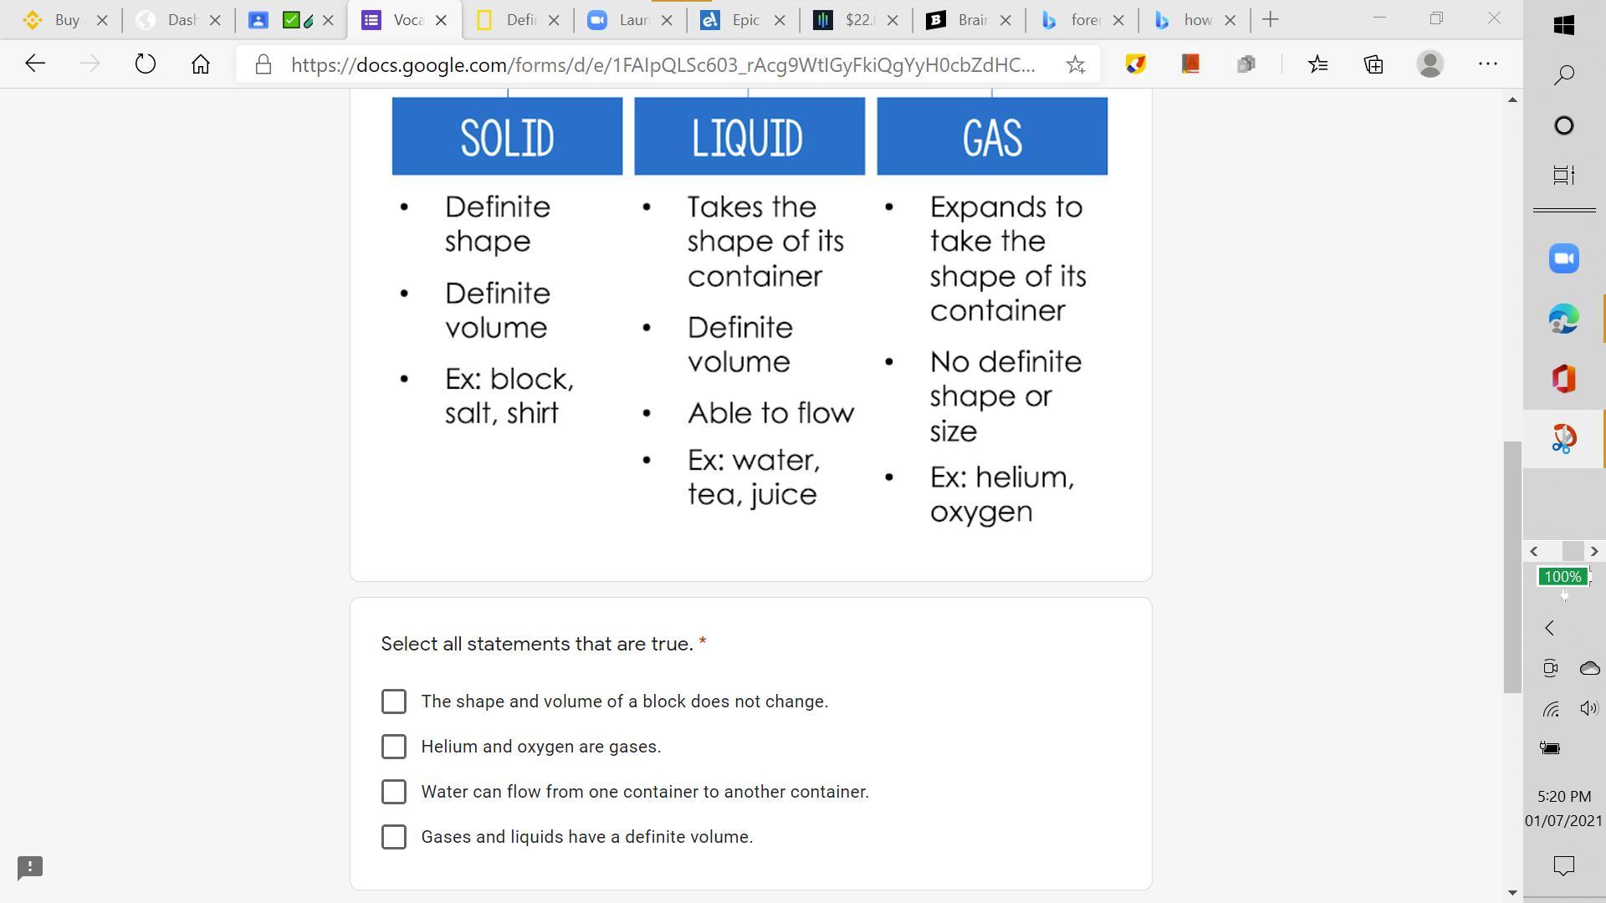The image size is (1606, 903).
Task: Open browser profile avatar
Action: (x=1430, y=64)
